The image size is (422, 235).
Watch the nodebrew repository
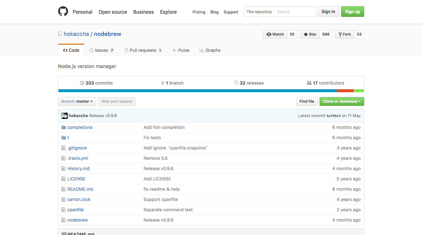coord(275,34)
